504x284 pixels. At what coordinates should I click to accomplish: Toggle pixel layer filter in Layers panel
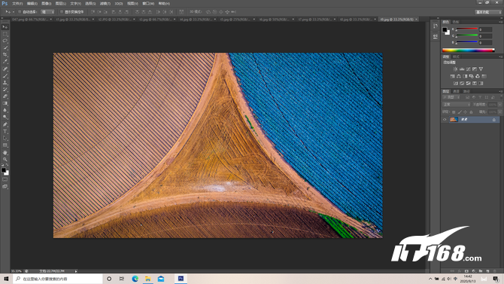[x=467, y=97]
